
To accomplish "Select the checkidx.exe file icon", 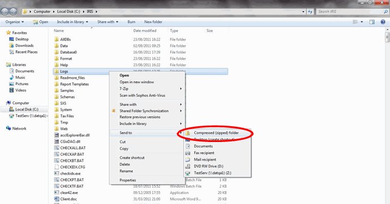I will 57,174.
